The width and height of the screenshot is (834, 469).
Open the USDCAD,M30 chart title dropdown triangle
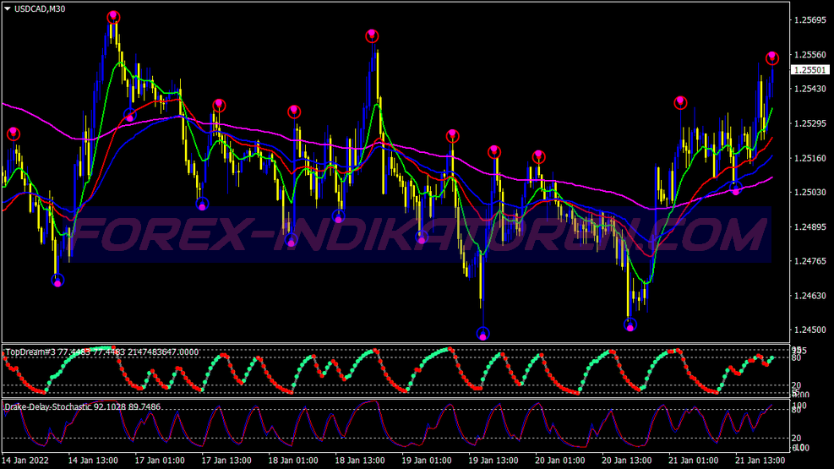[7, 8]
